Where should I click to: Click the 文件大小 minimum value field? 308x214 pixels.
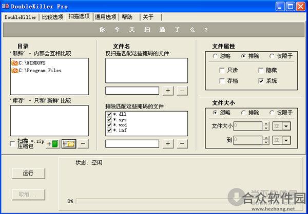click(x=248, y=126)
